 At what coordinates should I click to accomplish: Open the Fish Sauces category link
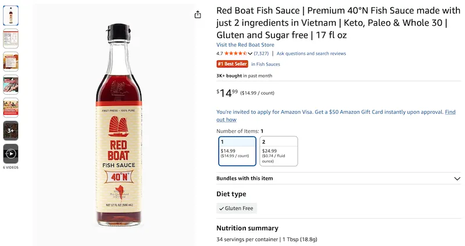point(266,64)
